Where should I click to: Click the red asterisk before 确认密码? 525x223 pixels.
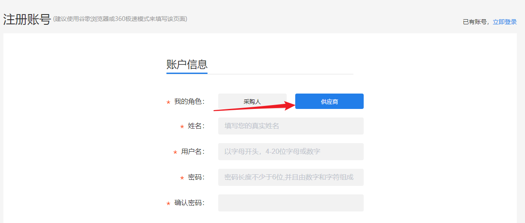[x=168, y=204]
